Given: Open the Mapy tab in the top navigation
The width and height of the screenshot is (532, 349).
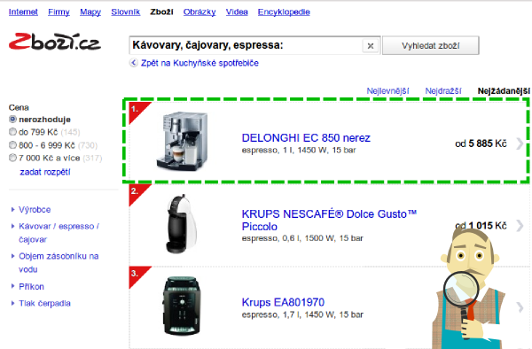Looking at the screenshot, I should 90,12.
